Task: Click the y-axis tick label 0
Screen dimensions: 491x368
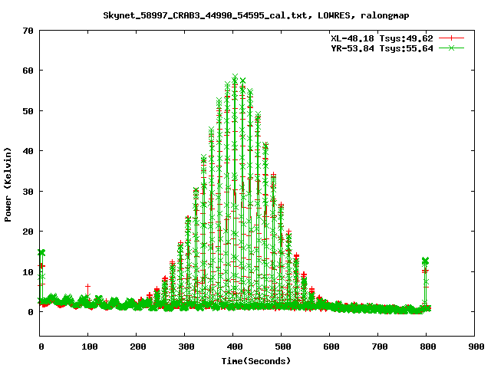Action: click(31, 312)
